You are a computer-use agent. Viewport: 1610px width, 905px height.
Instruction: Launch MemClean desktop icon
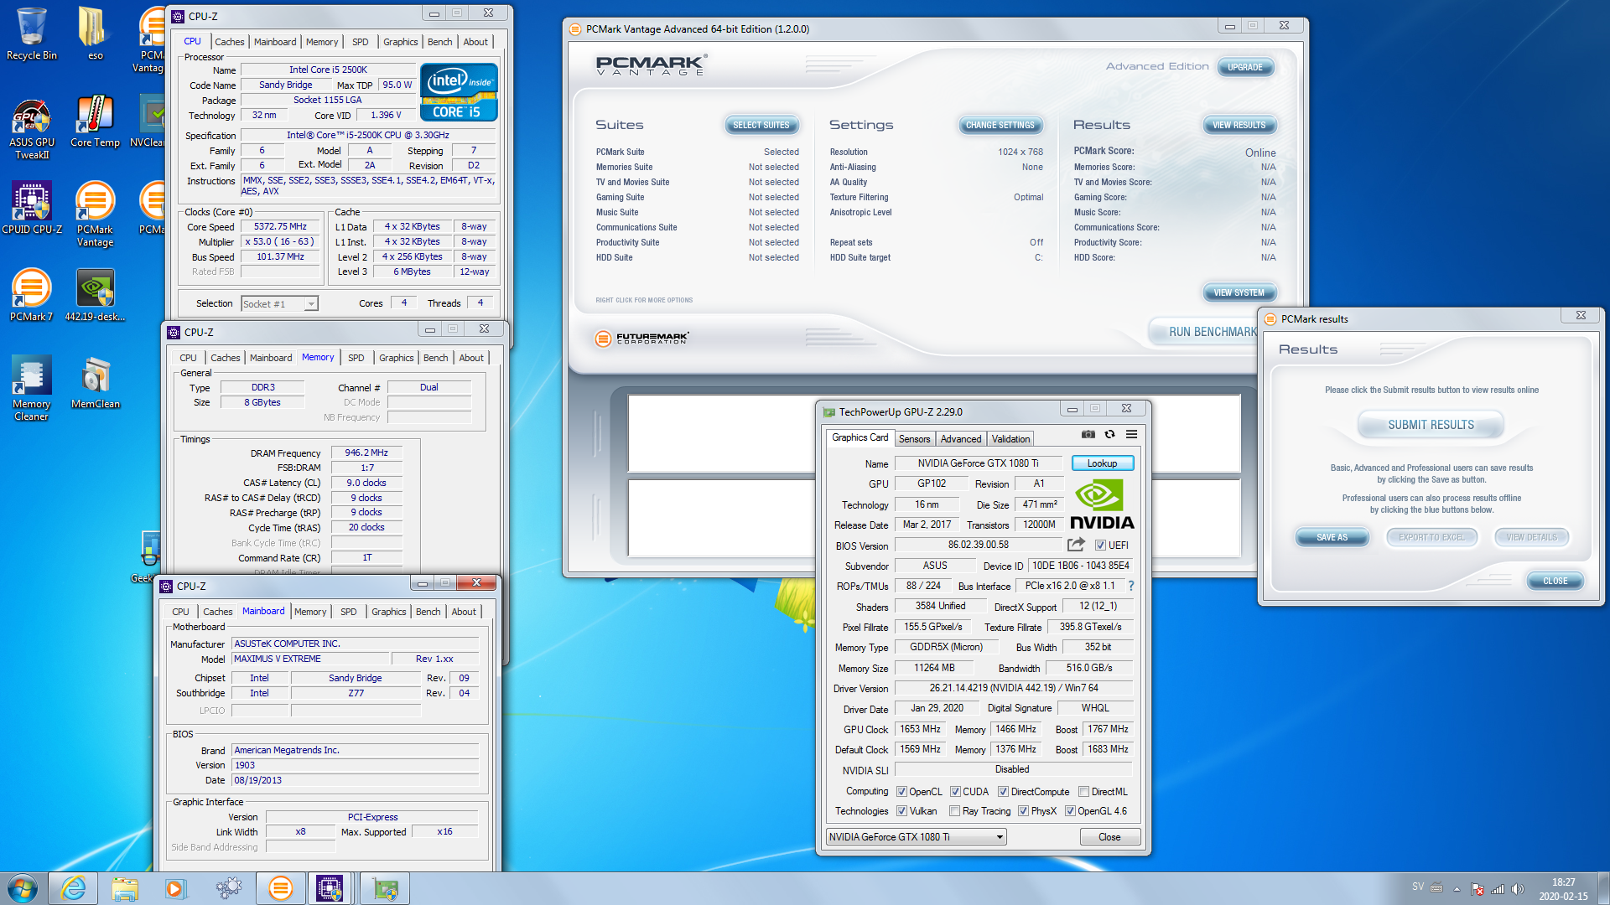[x=95, y=382]
